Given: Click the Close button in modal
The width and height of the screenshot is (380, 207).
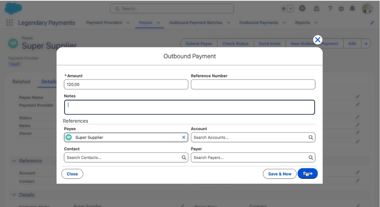Looking at the screenshot, I should [72, 174].
